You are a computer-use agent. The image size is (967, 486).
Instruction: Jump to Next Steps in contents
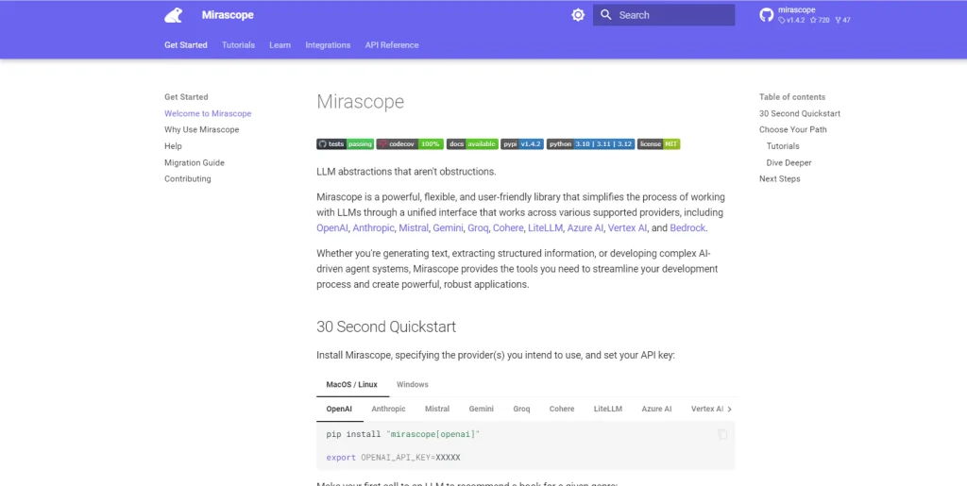[779, 178]
